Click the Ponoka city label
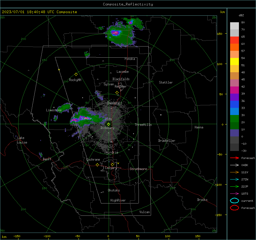This screenshot has height=240, width=256. 130,59
